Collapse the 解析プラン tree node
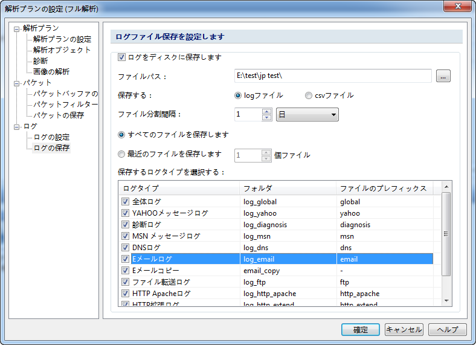The height and width of the screenshot is (345, 476). coord(17,28)
